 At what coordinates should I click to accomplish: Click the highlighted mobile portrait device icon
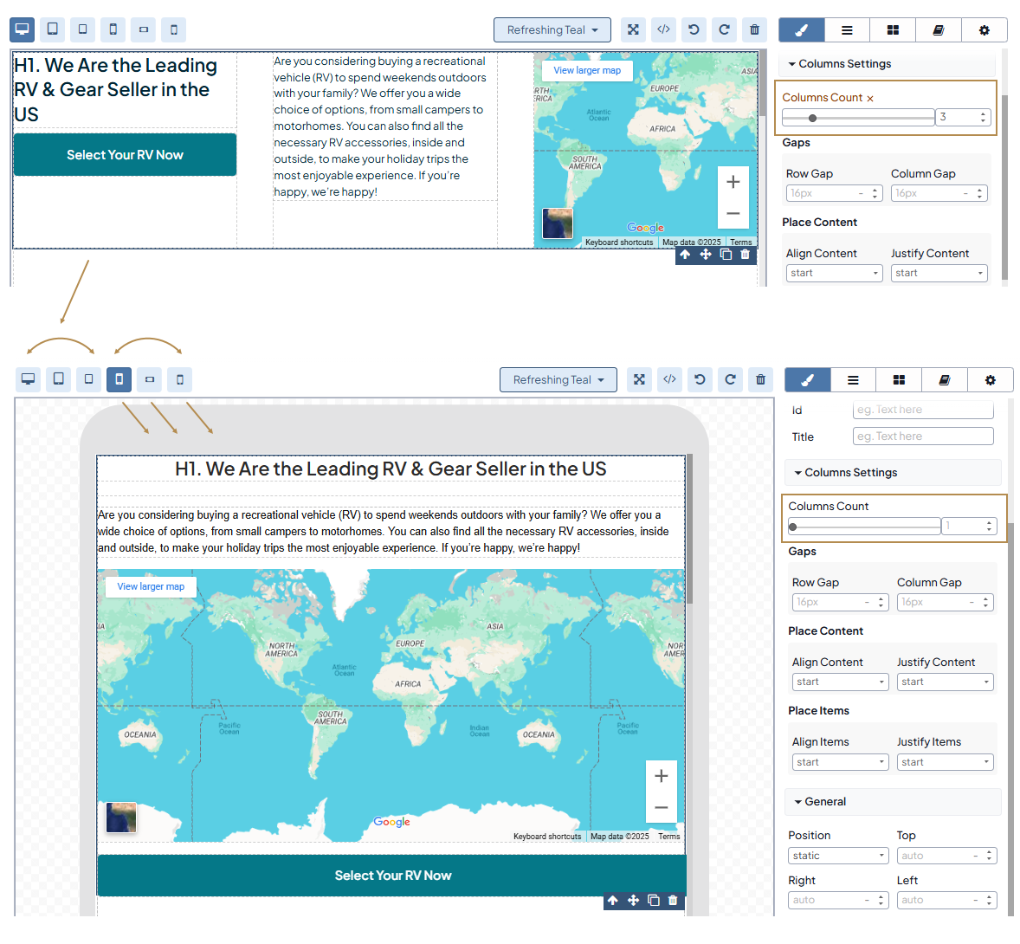(x=119, y=379)
